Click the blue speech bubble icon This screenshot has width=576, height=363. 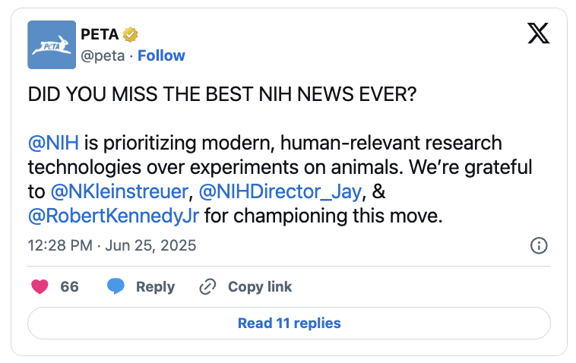116,286
